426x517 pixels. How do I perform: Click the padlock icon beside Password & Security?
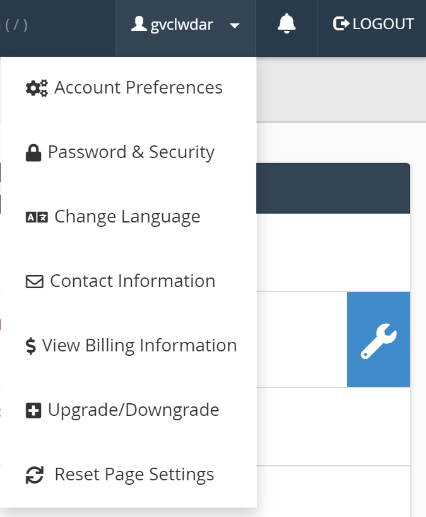click(x=33, y=153)
